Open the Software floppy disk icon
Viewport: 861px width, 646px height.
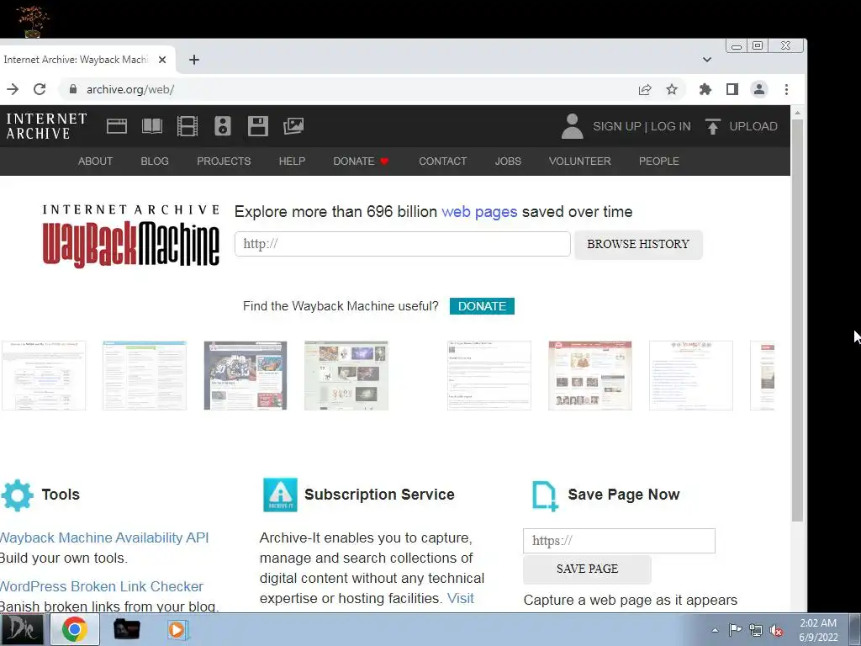point(257,126)
